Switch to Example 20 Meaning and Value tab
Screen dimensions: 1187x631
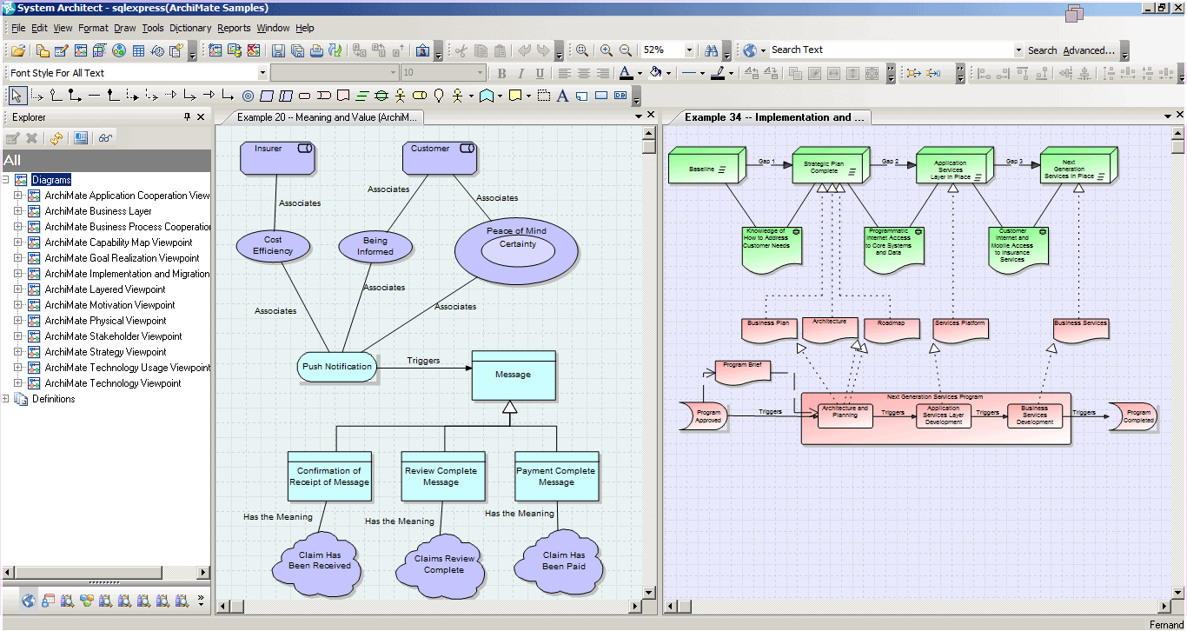click(327, 117)
